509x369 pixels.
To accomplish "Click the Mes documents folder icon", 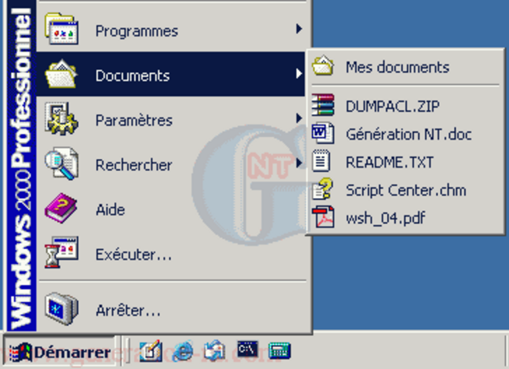I will point(323,66).
